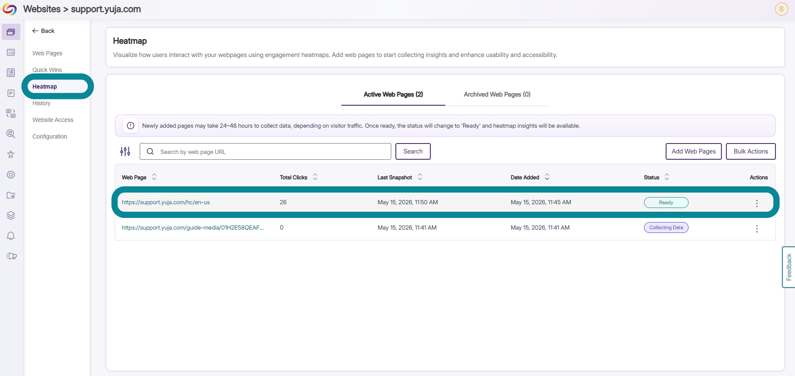
Task: Open Website Access menu item
Action: [x=53, y=120]
